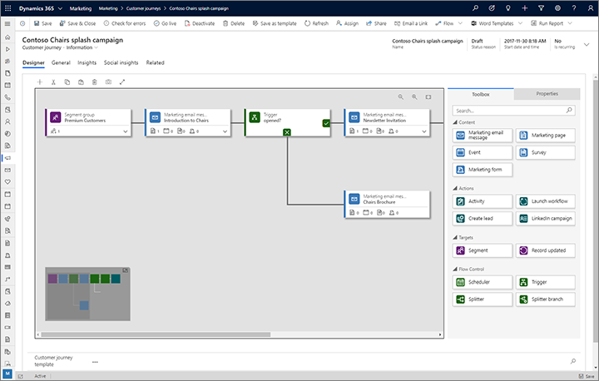Image resolution: width=599 pixels, height=381 pixels.
Task: Expand the header details chevron
Action: coord(587,45)
